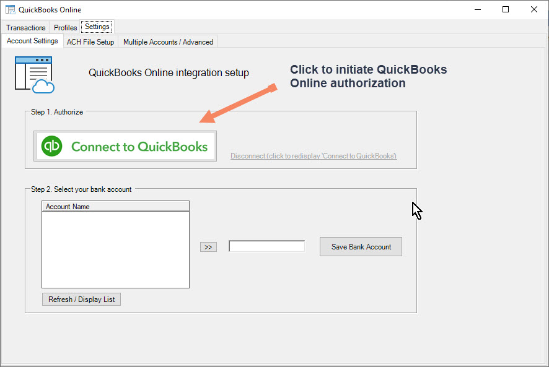Image resolution: width=549 pixels, height=367 pixels.
Task: Click the 'Step 1. Authorize' group label
Action: 57,112
